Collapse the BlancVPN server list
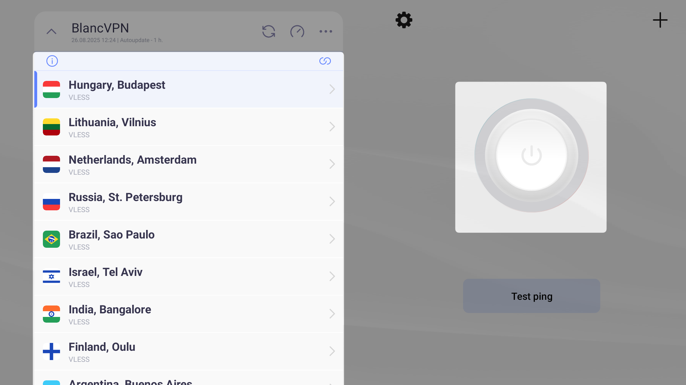The width and height of the screenshot is (686, 385). (51, 31)
